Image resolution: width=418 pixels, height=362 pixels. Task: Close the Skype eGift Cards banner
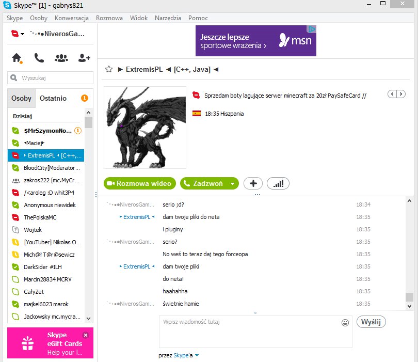(86, 335)
